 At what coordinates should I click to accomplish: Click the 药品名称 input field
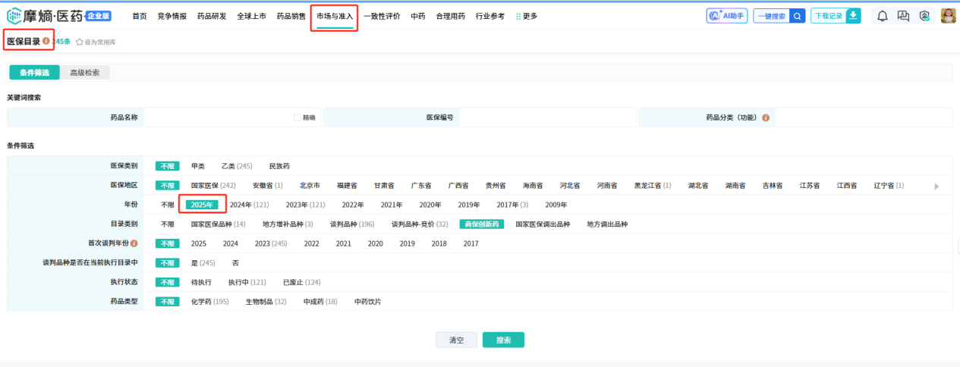tap(216, 118)
